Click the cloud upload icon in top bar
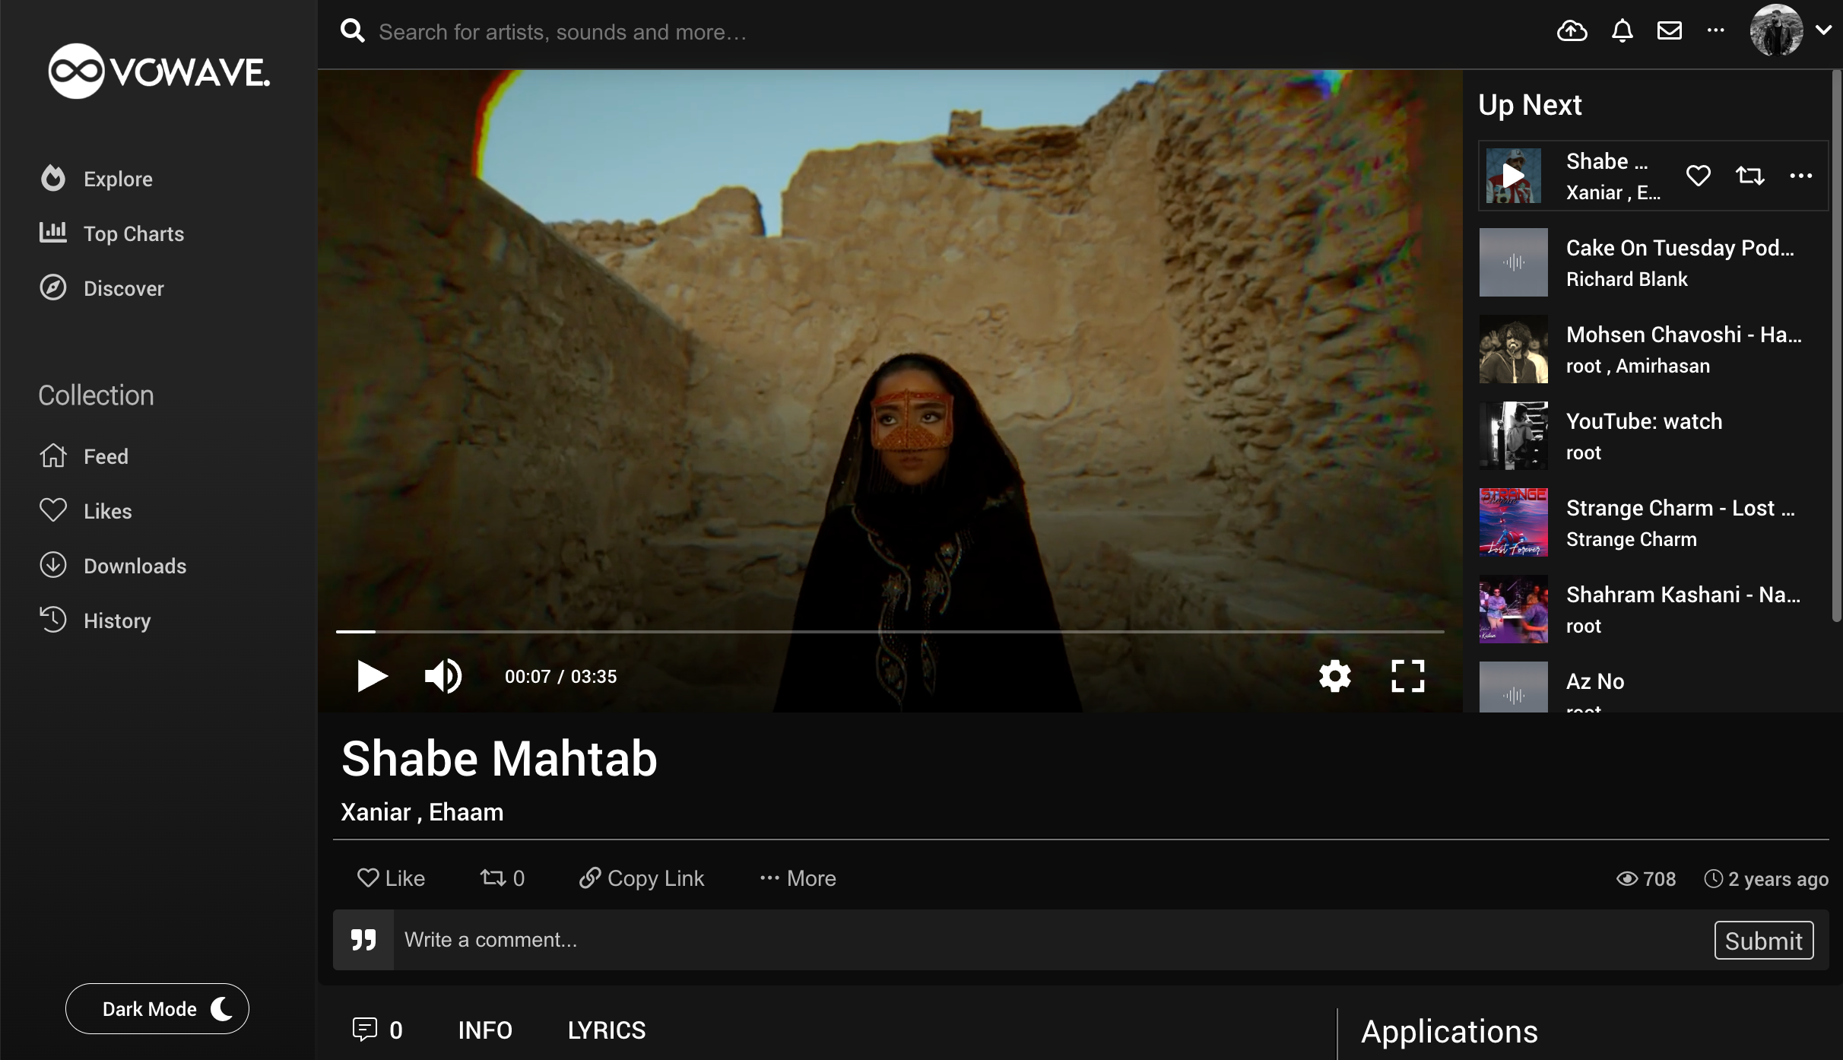Image resolution: width=1843 pixels, height=1060 pixels. (1572, 30)
